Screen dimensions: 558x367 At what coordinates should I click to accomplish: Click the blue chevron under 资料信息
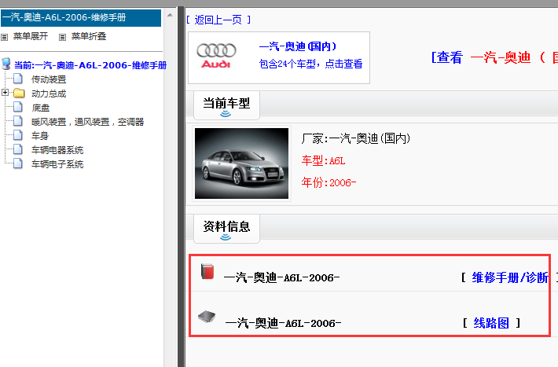226,237
